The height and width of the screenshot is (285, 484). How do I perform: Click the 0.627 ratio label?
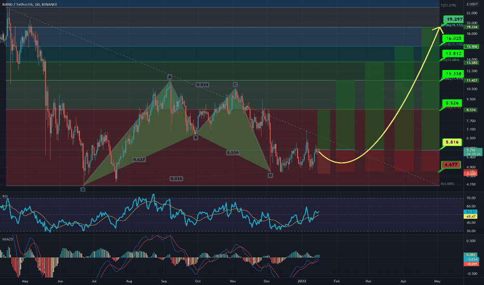tap(139, 159)
